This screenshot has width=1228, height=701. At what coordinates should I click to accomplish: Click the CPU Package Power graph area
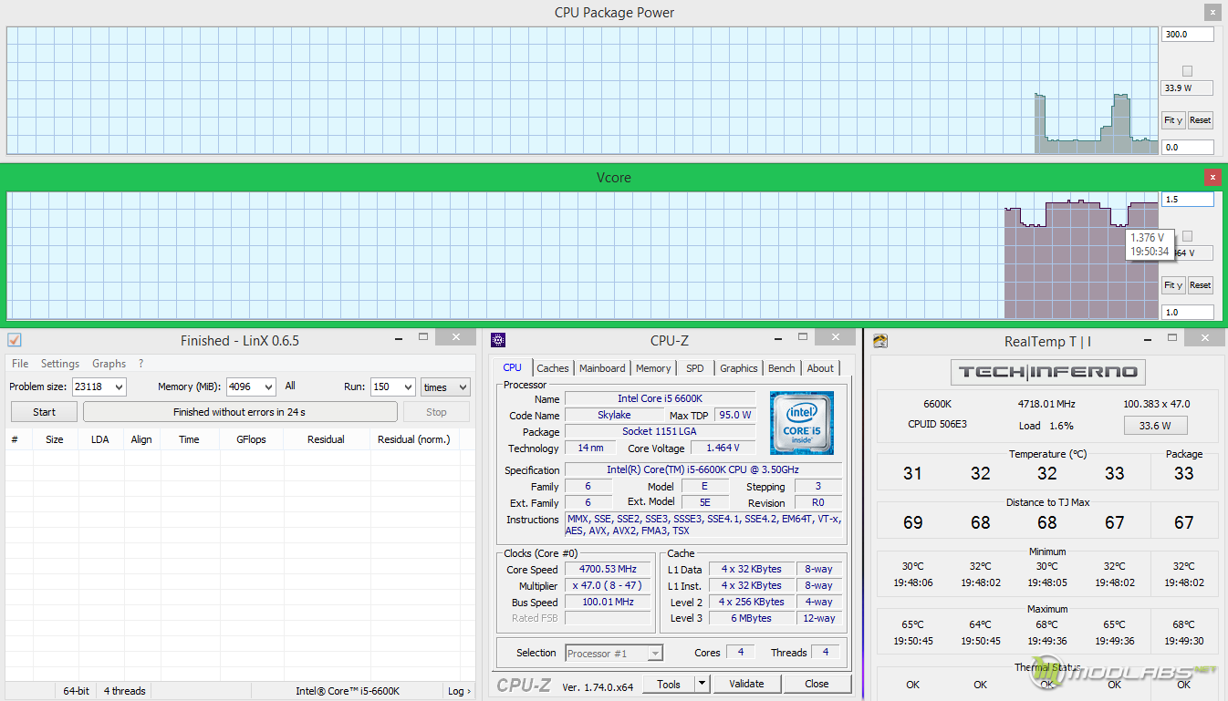tap(582, 90)
